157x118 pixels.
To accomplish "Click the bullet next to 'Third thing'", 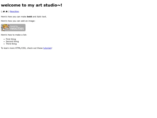I will [4, 44].
